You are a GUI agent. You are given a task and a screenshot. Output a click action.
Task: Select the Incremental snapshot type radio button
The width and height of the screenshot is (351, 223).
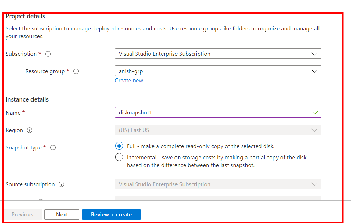(119, 157)
